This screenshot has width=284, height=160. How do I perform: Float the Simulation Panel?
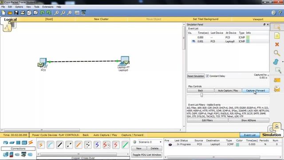click(x=264, y=24)
